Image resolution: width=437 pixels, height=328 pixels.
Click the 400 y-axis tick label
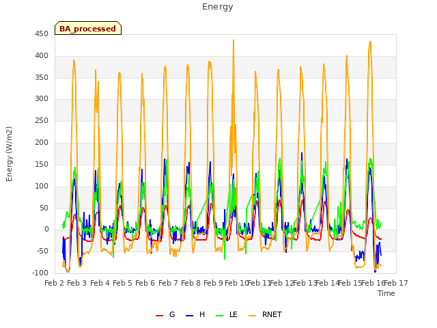[x=42, y=56]
